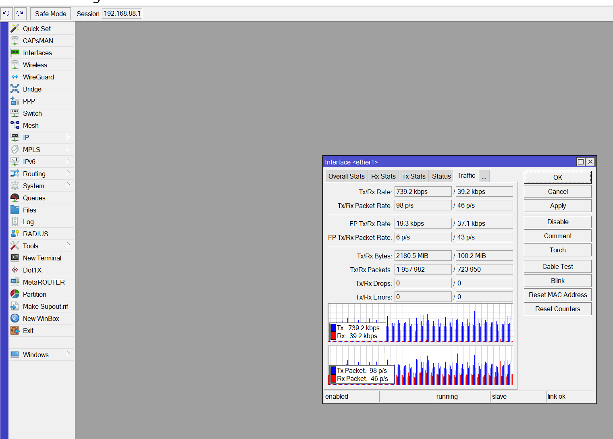Expand the MPLS submenu arrow
This screenshot has height=439, width=613.
[69, 149]
